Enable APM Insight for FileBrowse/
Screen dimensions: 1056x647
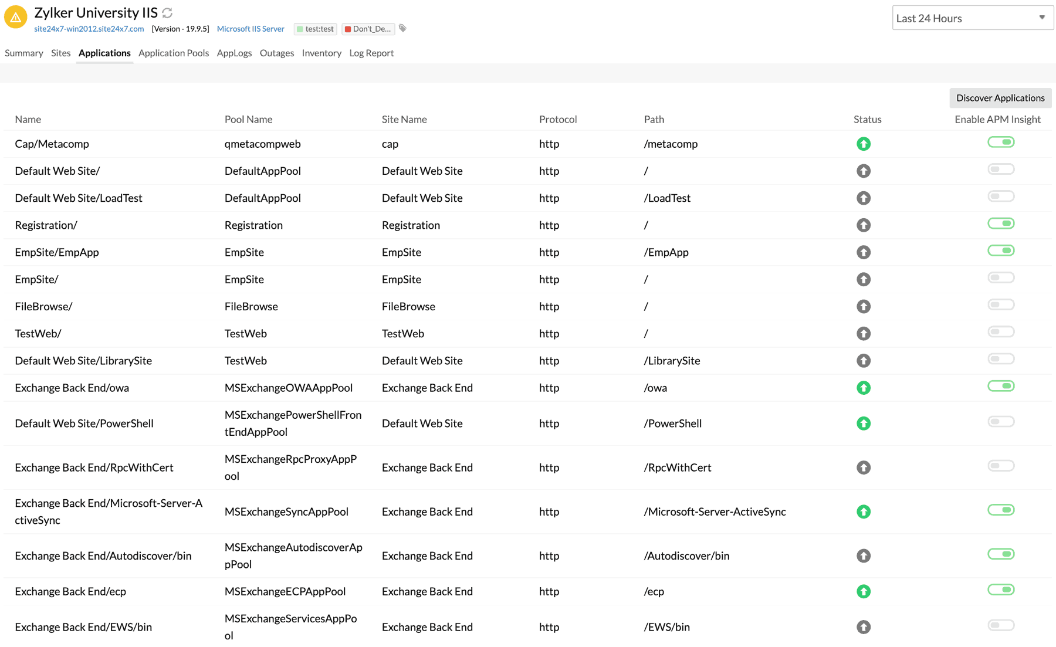(1000, 304)
